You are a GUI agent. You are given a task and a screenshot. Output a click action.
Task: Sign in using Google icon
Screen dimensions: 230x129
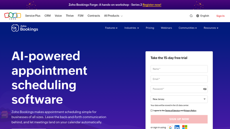click(x=170, y=127)
